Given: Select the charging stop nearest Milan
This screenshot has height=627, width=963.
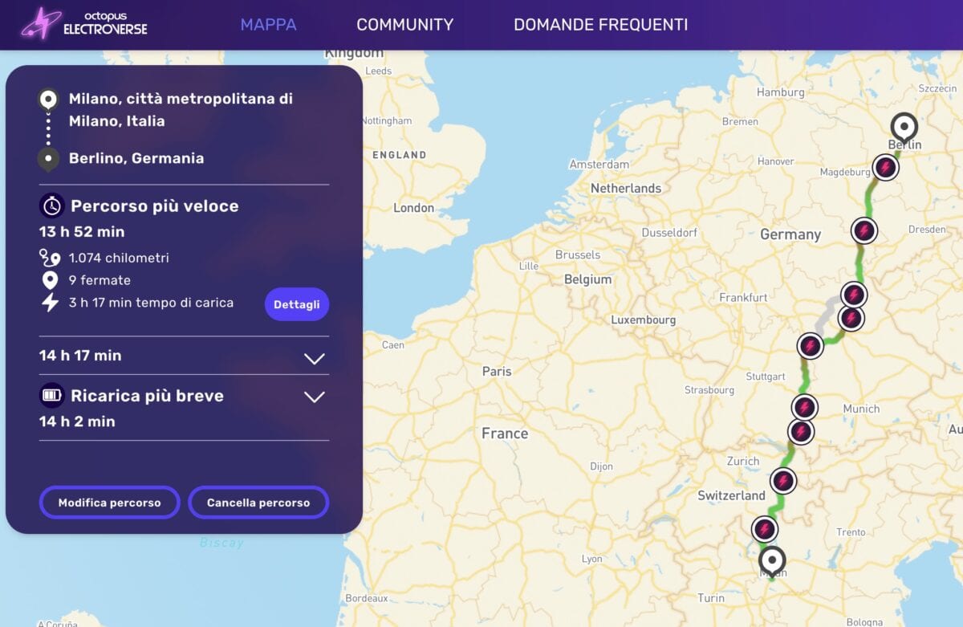Looking at the screenshot, I should [x=764, y=530].
